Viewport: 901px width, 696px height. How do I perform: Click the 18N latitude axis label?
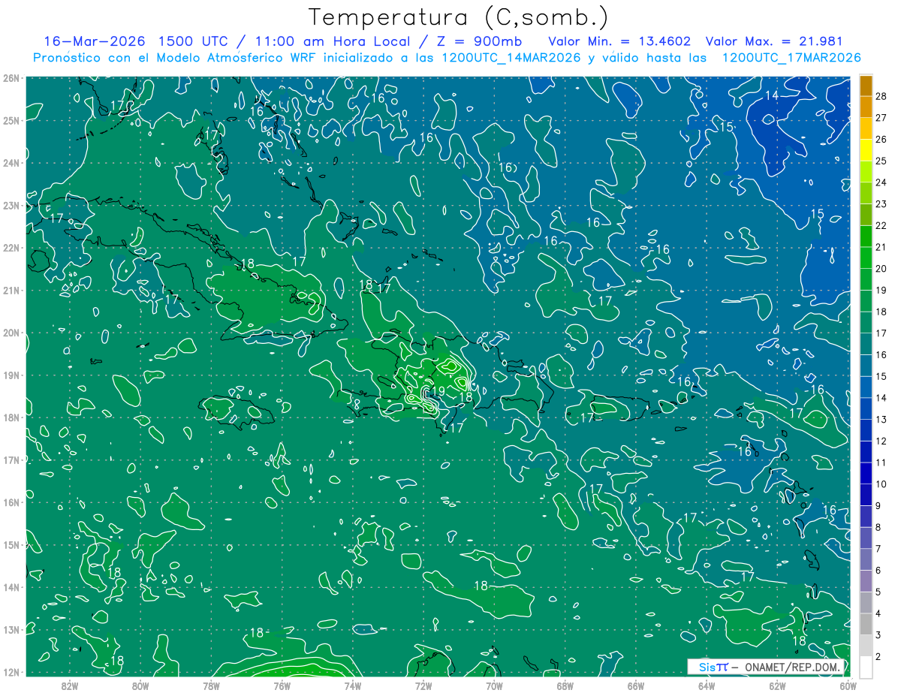coord(11,417)
